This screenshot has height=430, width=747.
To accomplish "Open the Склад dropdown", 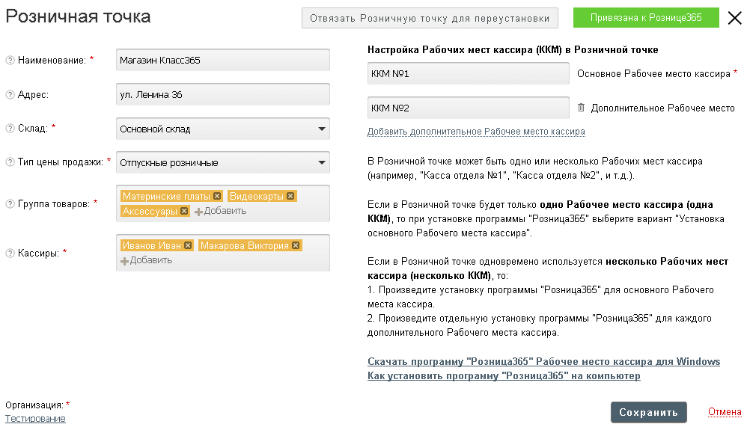I will (x=322, y=129).
